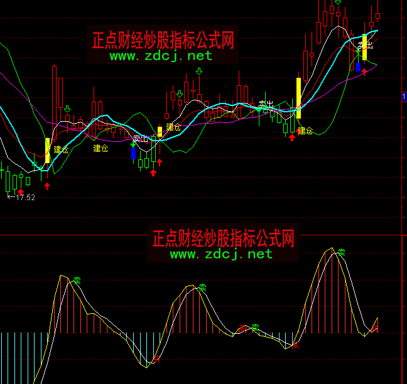Screen dimensions: 407x384
Task: Select the tallest yellow signal bar
Action: click(298, 97)
